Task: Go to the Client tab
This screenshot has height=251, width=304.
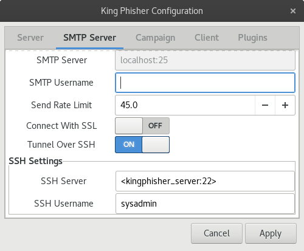Action: click(207, 38)
